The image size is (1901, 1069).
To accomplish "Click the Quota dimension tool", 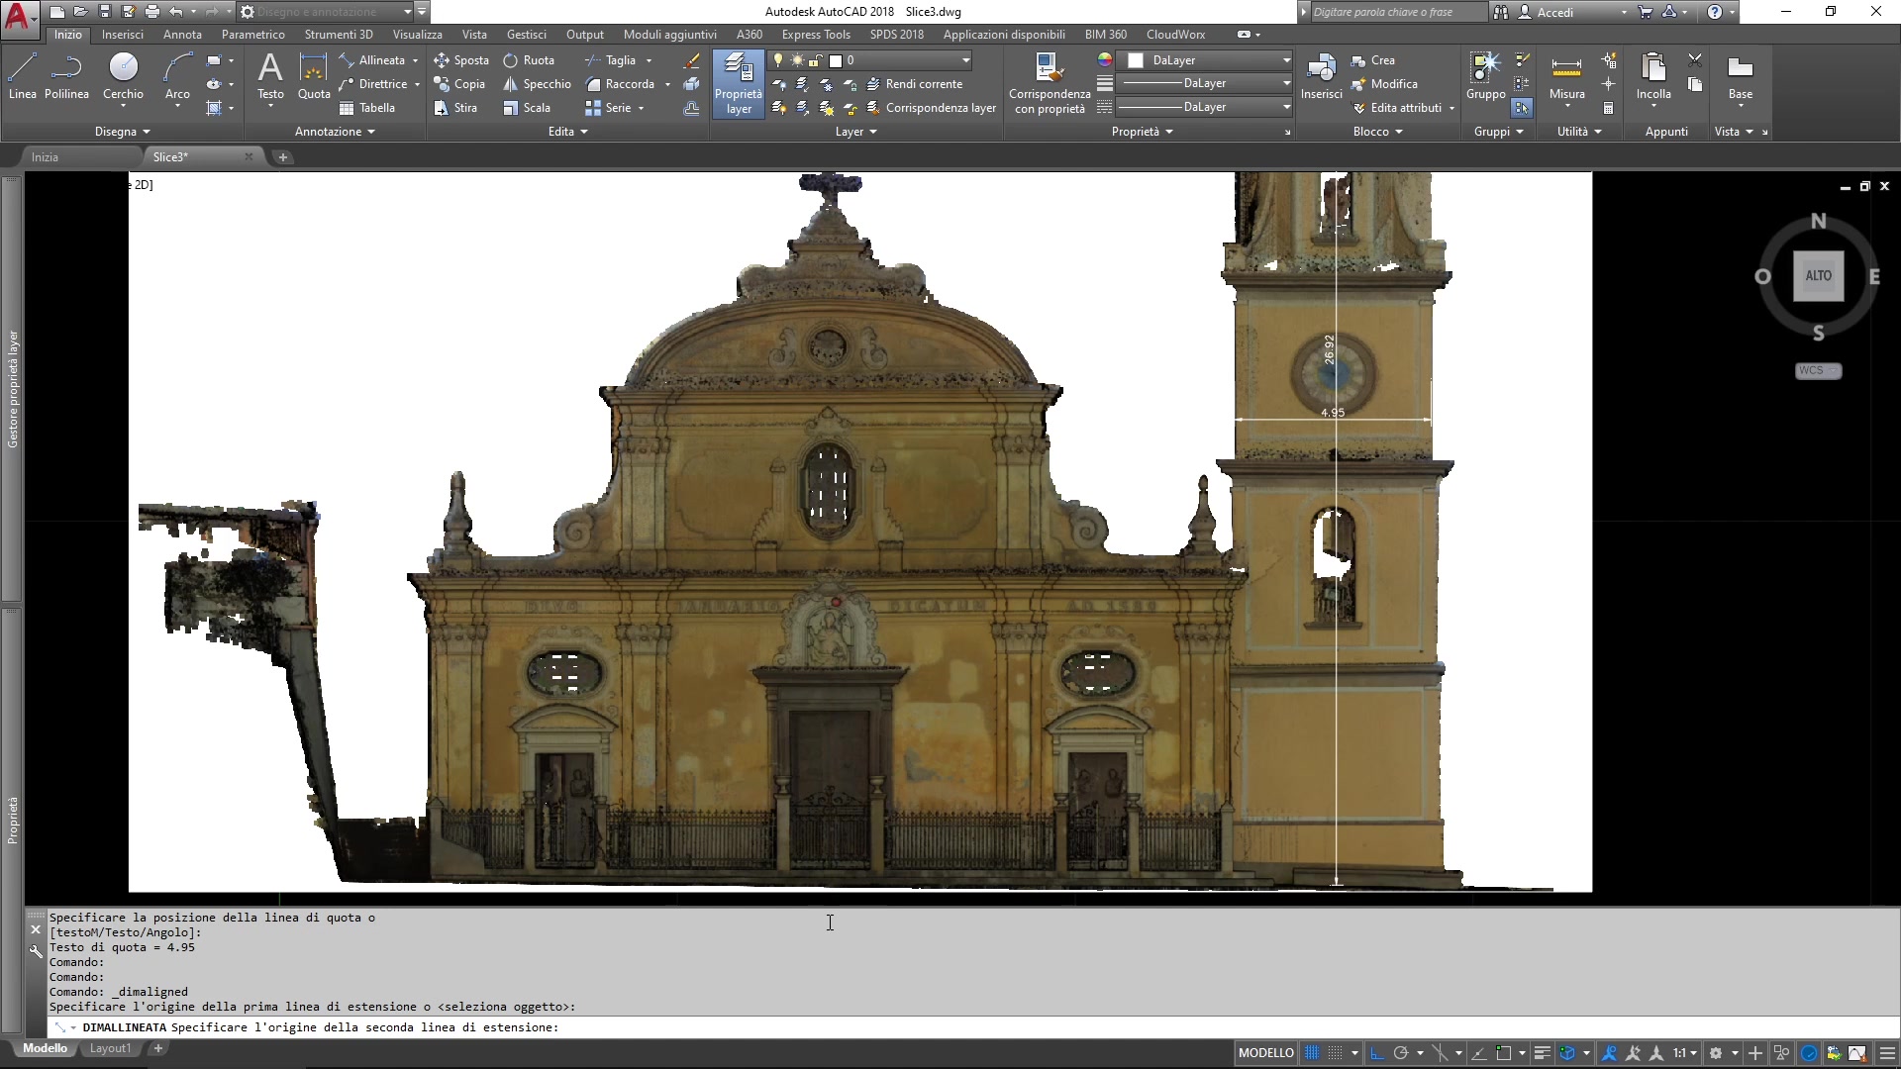I will click(314, 77).
